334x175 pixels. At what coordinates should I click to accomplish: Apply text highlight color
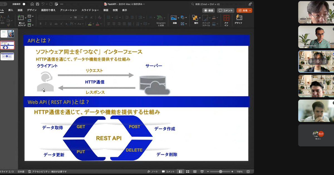90,24
